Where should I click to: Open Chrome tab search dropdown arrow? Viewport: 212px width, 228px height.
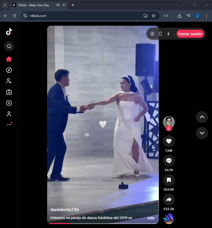tap(5, 5)
